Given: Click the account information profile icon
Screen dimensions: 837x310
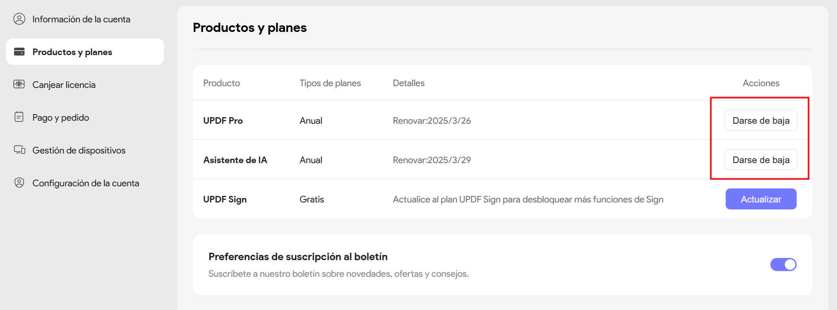Looking at the screenshot, I should tap(19, 19).
